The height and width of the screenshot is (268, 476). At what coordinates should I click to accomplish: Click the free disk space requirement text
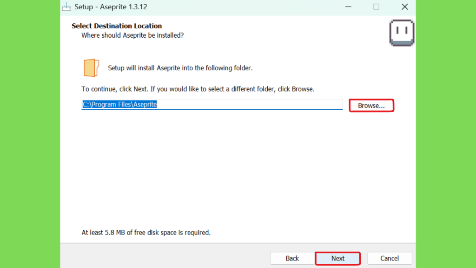pyautogui.click(x=146, y=232)
